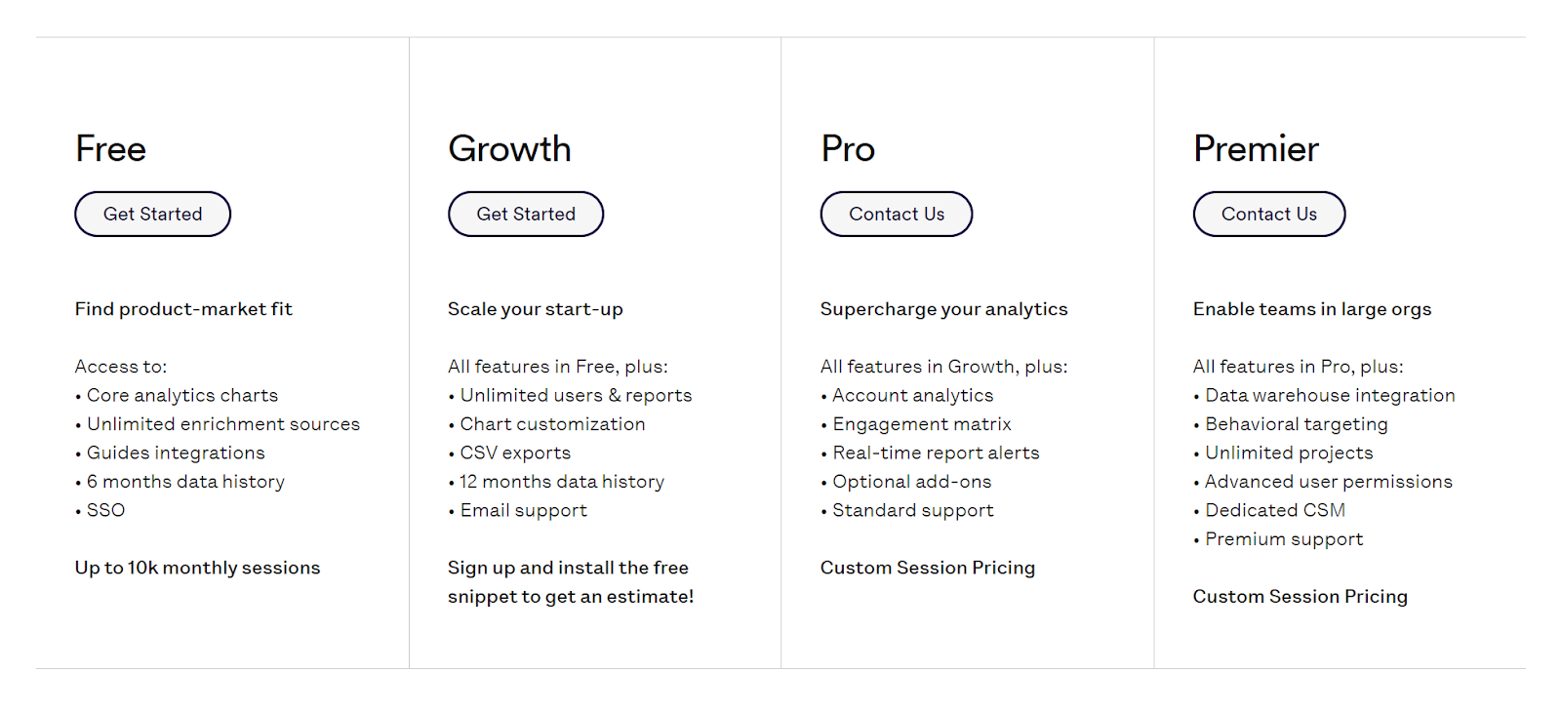
Task: Click the Enable teams in large orgs tagline
Action: (1312, 308)
